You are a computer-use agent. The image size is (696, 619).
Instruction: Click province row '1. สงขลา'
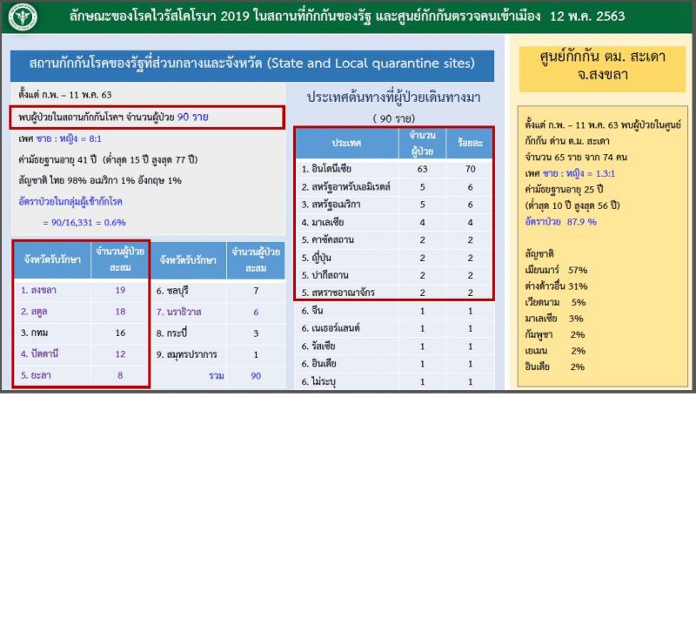click(81, 291)
